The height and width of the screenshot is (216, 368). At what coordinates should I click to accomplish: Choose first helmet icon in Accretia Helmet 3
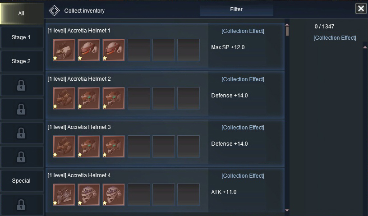point(64,147)
